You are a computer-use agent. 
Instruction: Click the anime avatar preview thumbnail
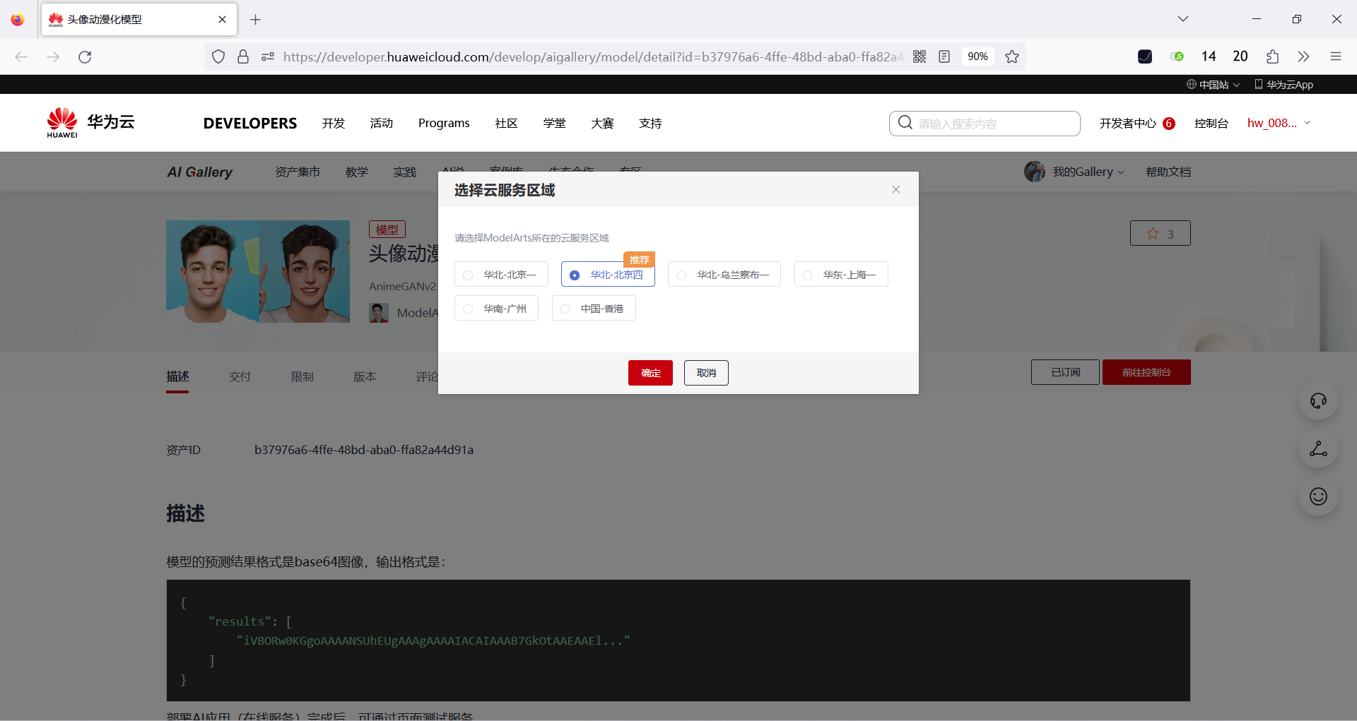[x=257, y=271]
